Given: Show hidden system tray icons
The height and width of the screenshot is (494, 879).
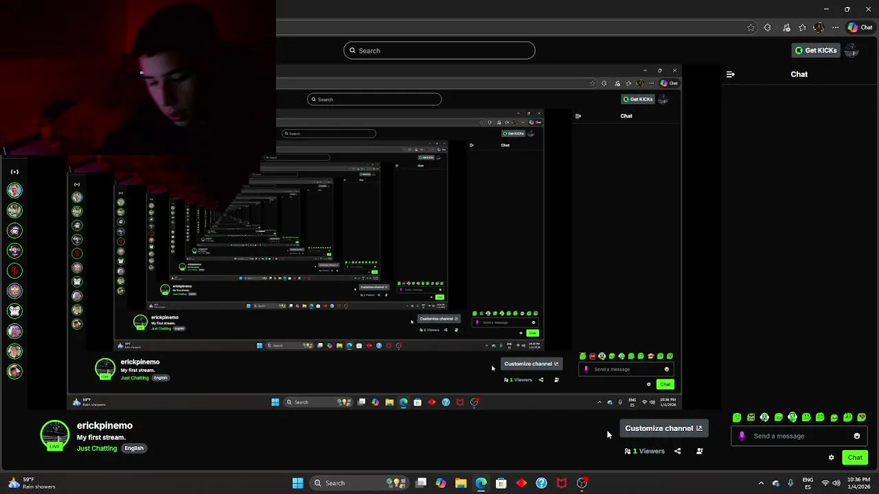Looking at the screenshot, I should [x=760, y=483].
